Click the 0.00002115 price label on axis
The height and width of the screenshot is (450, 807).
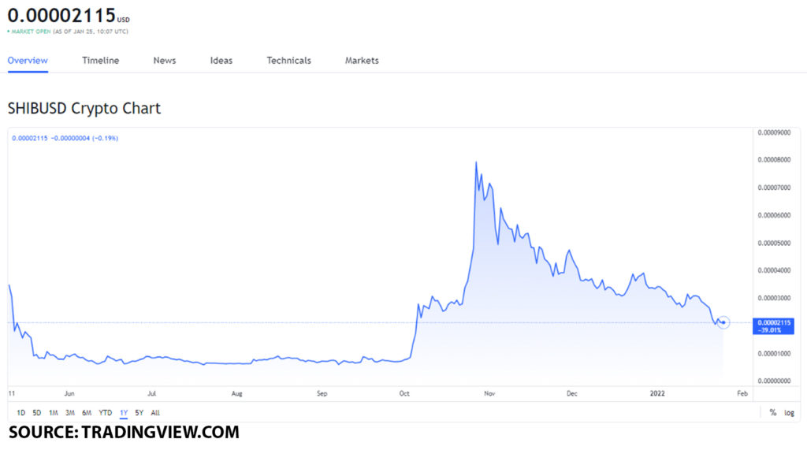(774, 326)
